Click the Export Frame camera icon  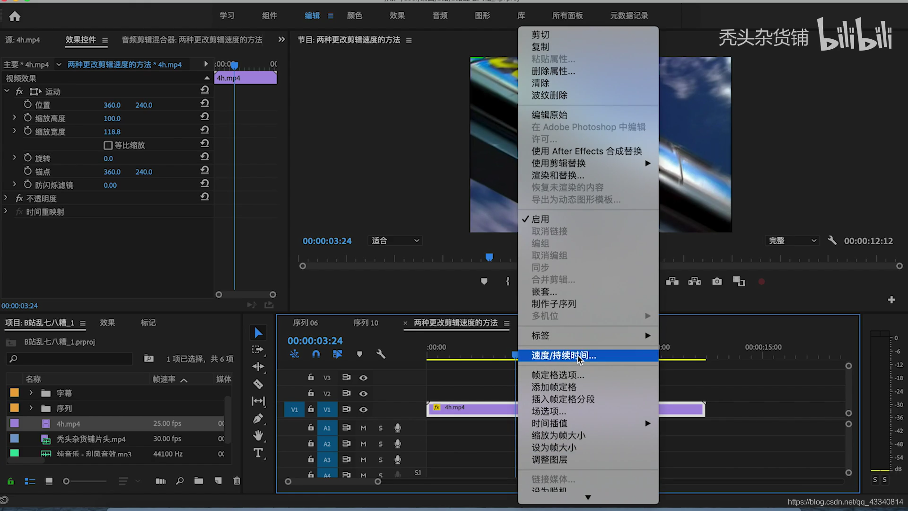pos(717,282)
